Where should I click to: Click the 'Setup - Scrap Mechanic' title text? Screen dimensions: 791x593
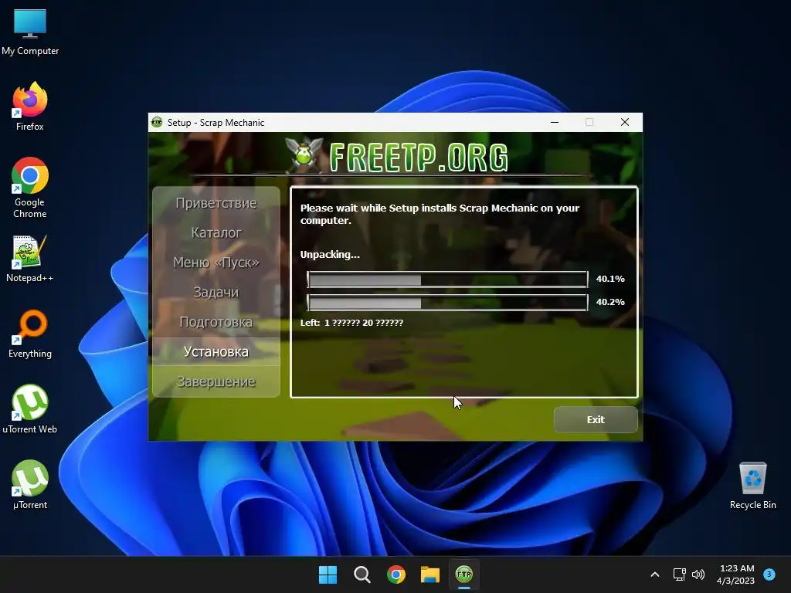pyautogui.click(x=216, y=123)
